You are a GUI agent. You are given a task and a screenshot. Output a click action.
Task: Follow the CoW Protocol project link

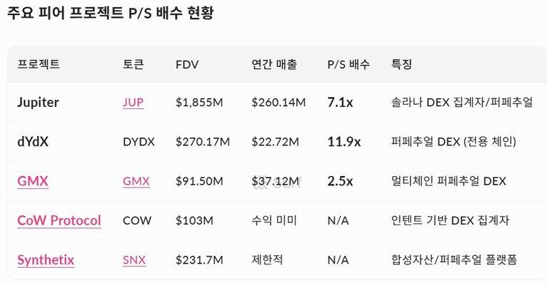click(x=59, y=221)
